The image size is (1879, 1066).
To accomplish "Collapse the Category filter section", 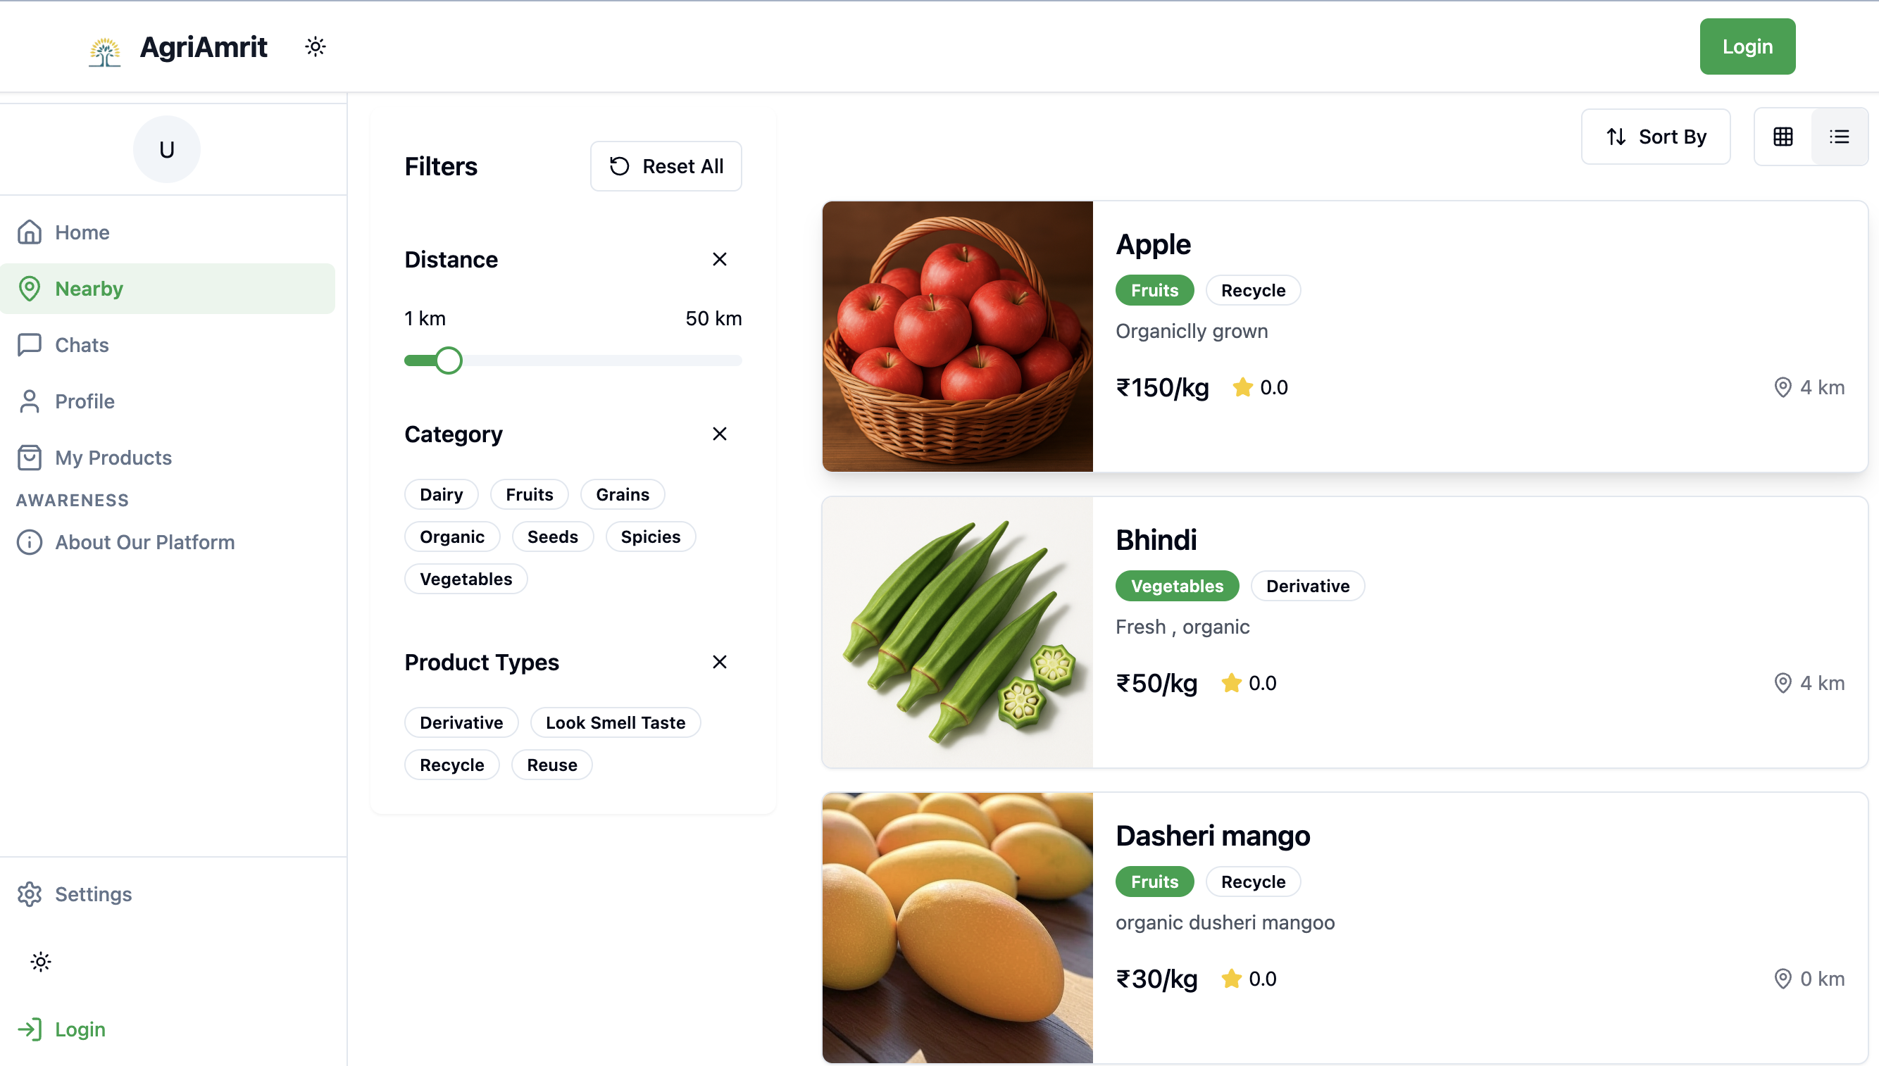I will 720,434.
